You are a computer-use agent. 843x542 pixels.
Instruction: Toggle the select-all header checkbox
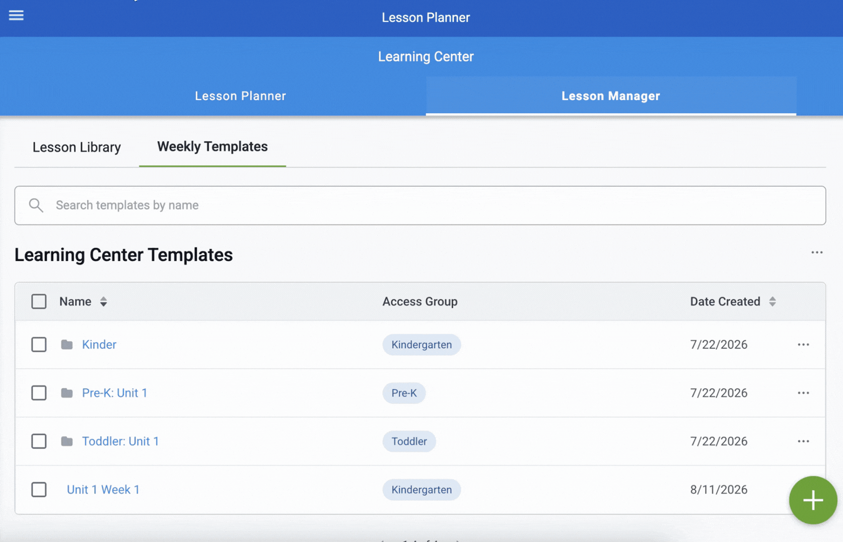(39, 301)
